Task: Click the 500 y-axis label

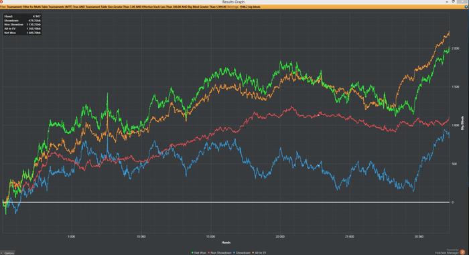Action: tap(454, 164)
